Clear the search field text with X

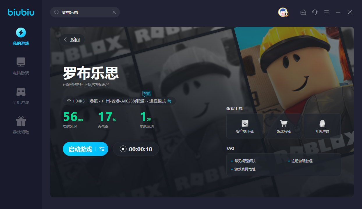(114, 12)
